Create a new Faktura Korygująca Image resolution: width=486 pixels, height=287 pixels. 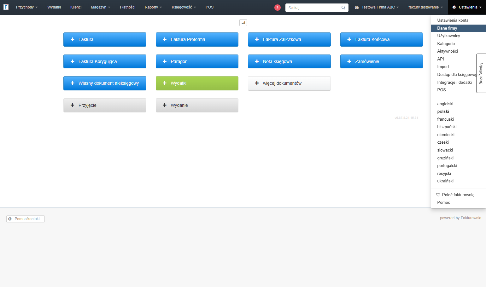coord(105,61)
